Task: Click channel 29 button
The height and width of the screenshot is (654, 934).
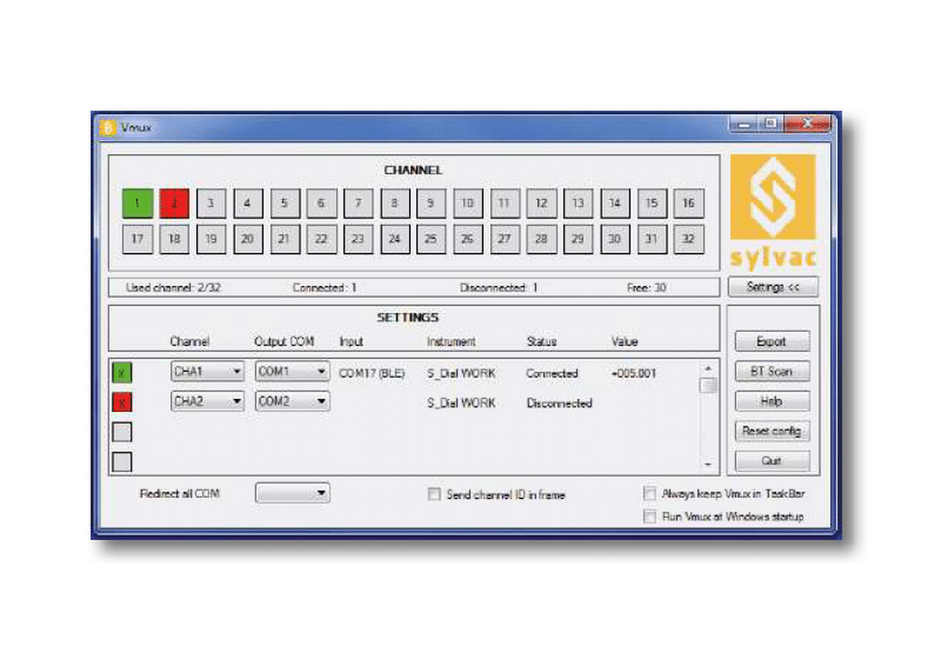Action: (x=578, y=239)
